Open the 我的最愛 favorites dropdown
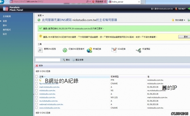This screenshot has width=190, height=116. click(180, 20)
